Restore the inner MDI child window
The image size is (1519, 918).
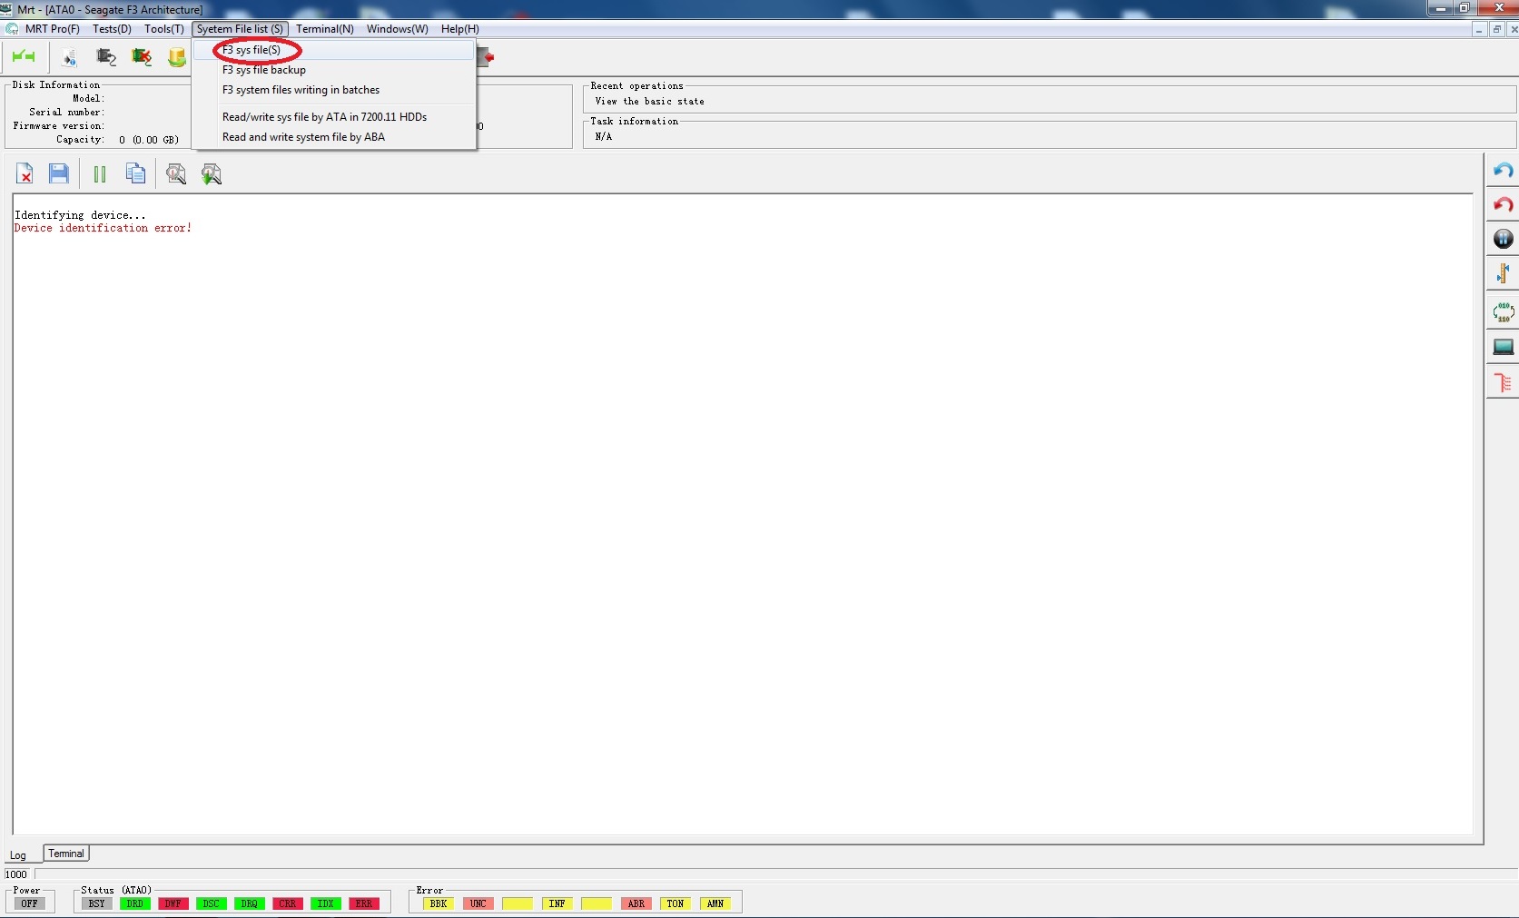[x=1496, y=29]
